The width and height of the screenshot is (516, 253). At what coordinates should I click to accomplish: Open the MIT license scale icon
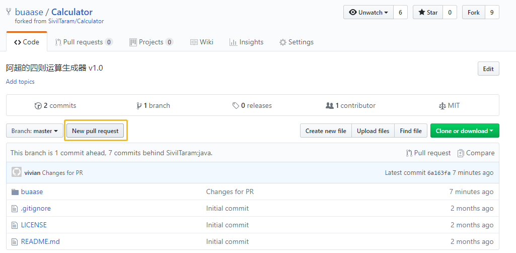click(x=442, y=106)
